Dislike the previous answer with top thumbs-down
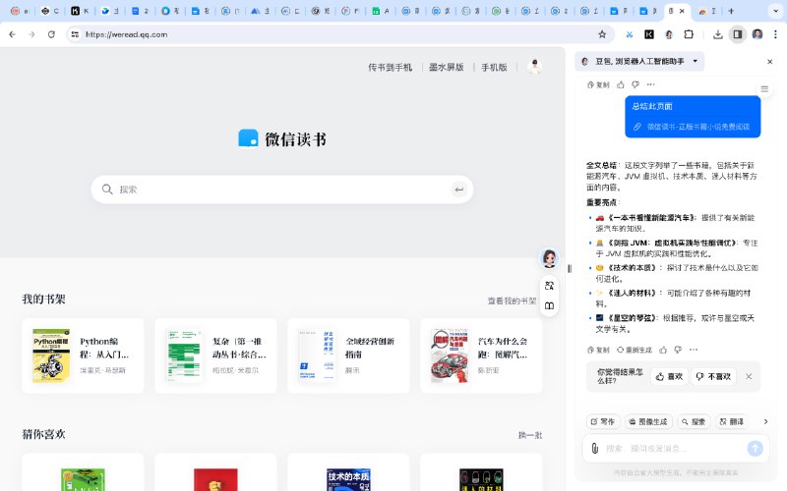 point(636,84)
